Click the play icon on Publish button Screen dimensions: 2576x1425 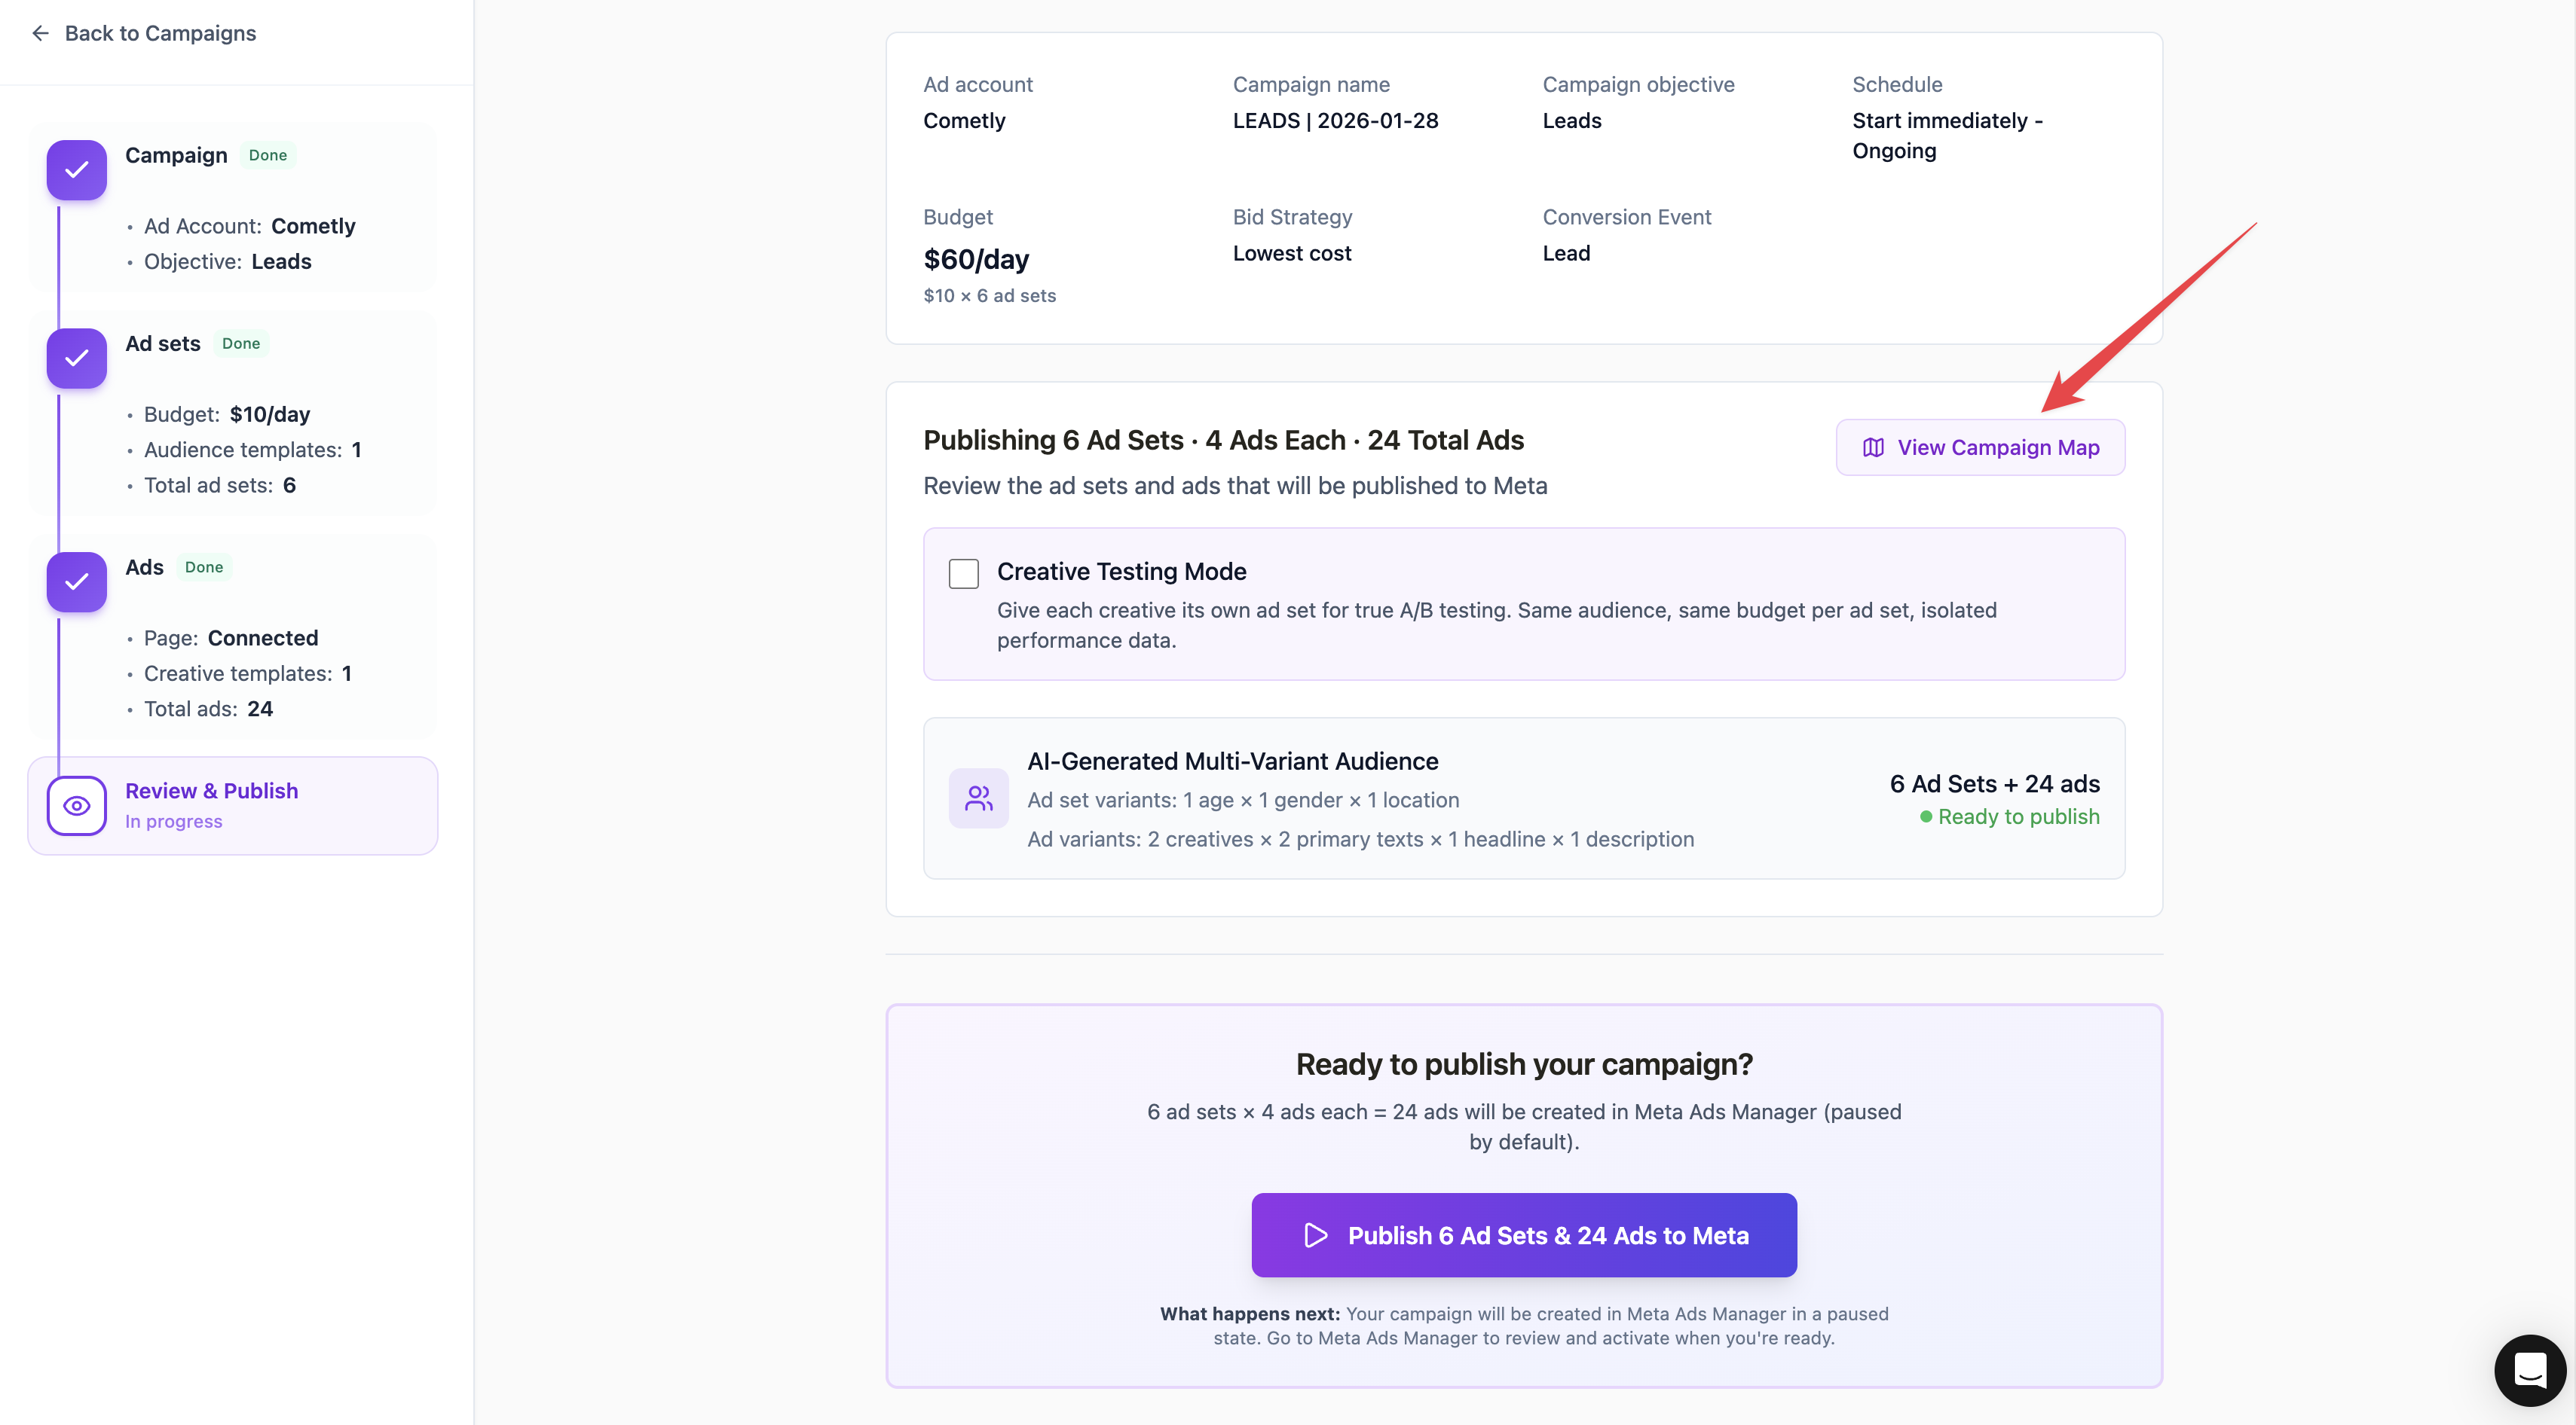tap(1316, 1235)
